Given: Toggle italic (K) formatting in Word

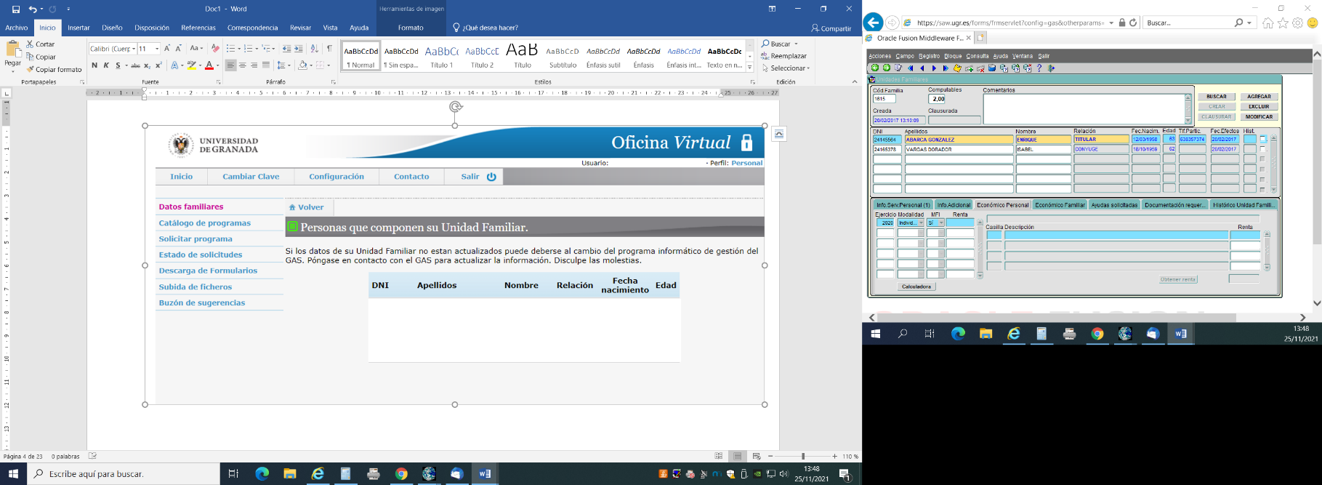Looking at the screenshot, I should coord(106,65).
